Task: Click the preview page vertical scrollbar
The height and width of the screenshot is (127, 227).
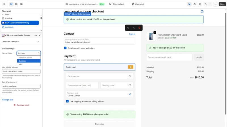Action: click(225, 63)
